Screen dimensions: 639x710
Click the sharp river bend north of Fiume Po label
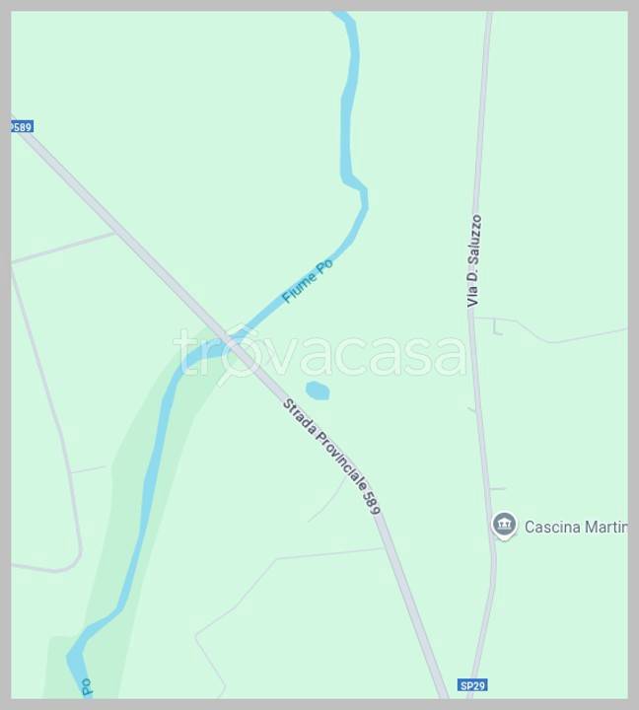tap(359, 190)
